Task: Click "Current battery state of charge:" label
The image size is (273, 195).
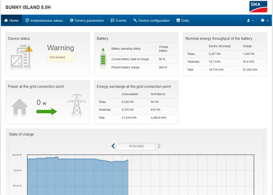Action: [x=130, y=59]
